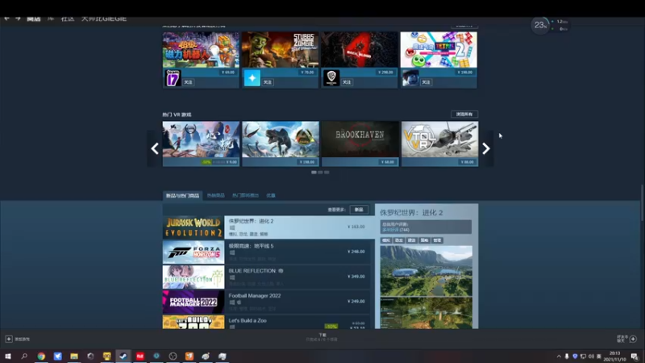Expand the hidden system tray icons chevron

[x=559, y=357]
